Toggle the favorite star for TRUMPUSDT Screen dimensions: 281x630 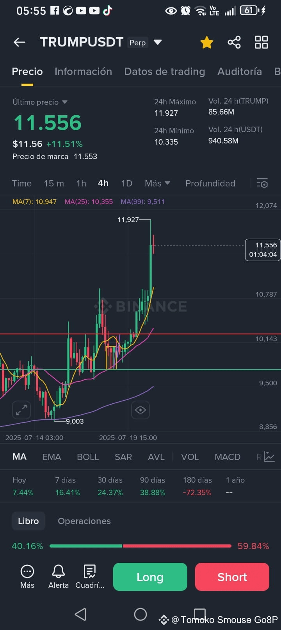pyautogui.click(x=206, y=42)
